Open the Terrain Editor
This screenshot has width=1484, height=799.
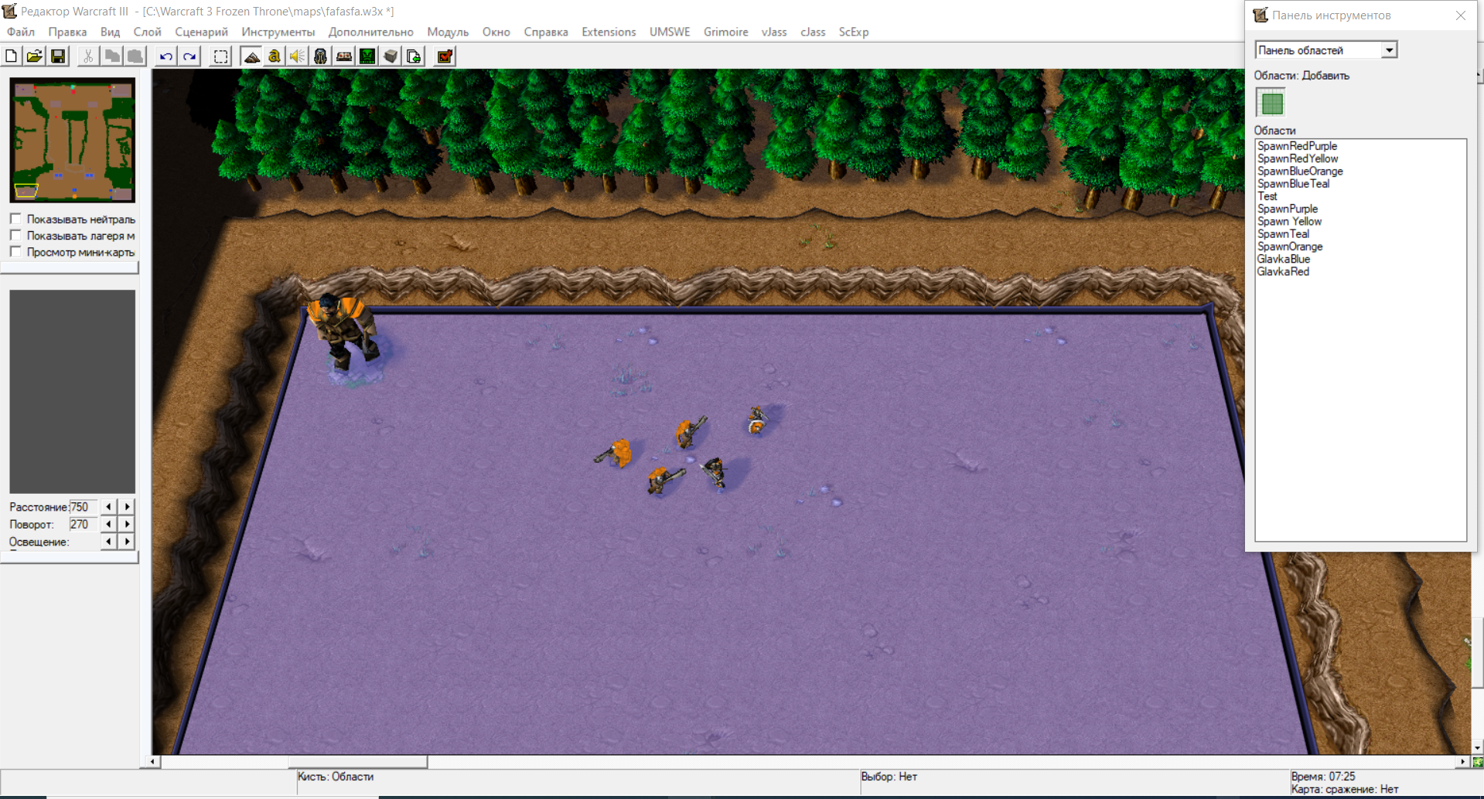251,56
